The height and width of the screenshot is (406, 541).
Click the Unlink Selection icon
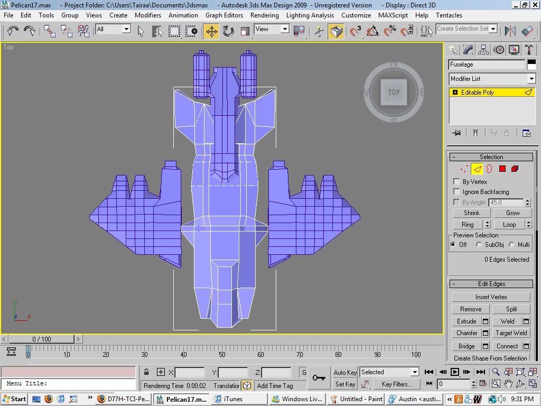pos(67,31)
